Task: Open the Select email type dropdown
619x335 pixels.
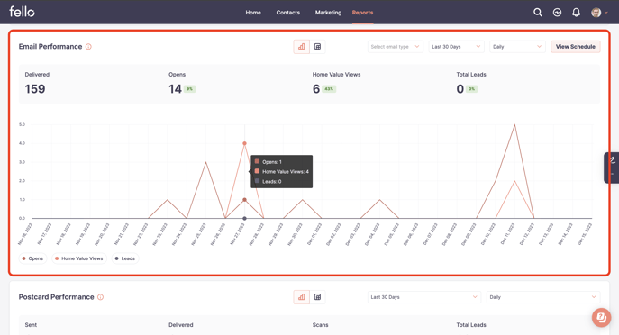Action: pyautogui.click(x=396, y=47)
